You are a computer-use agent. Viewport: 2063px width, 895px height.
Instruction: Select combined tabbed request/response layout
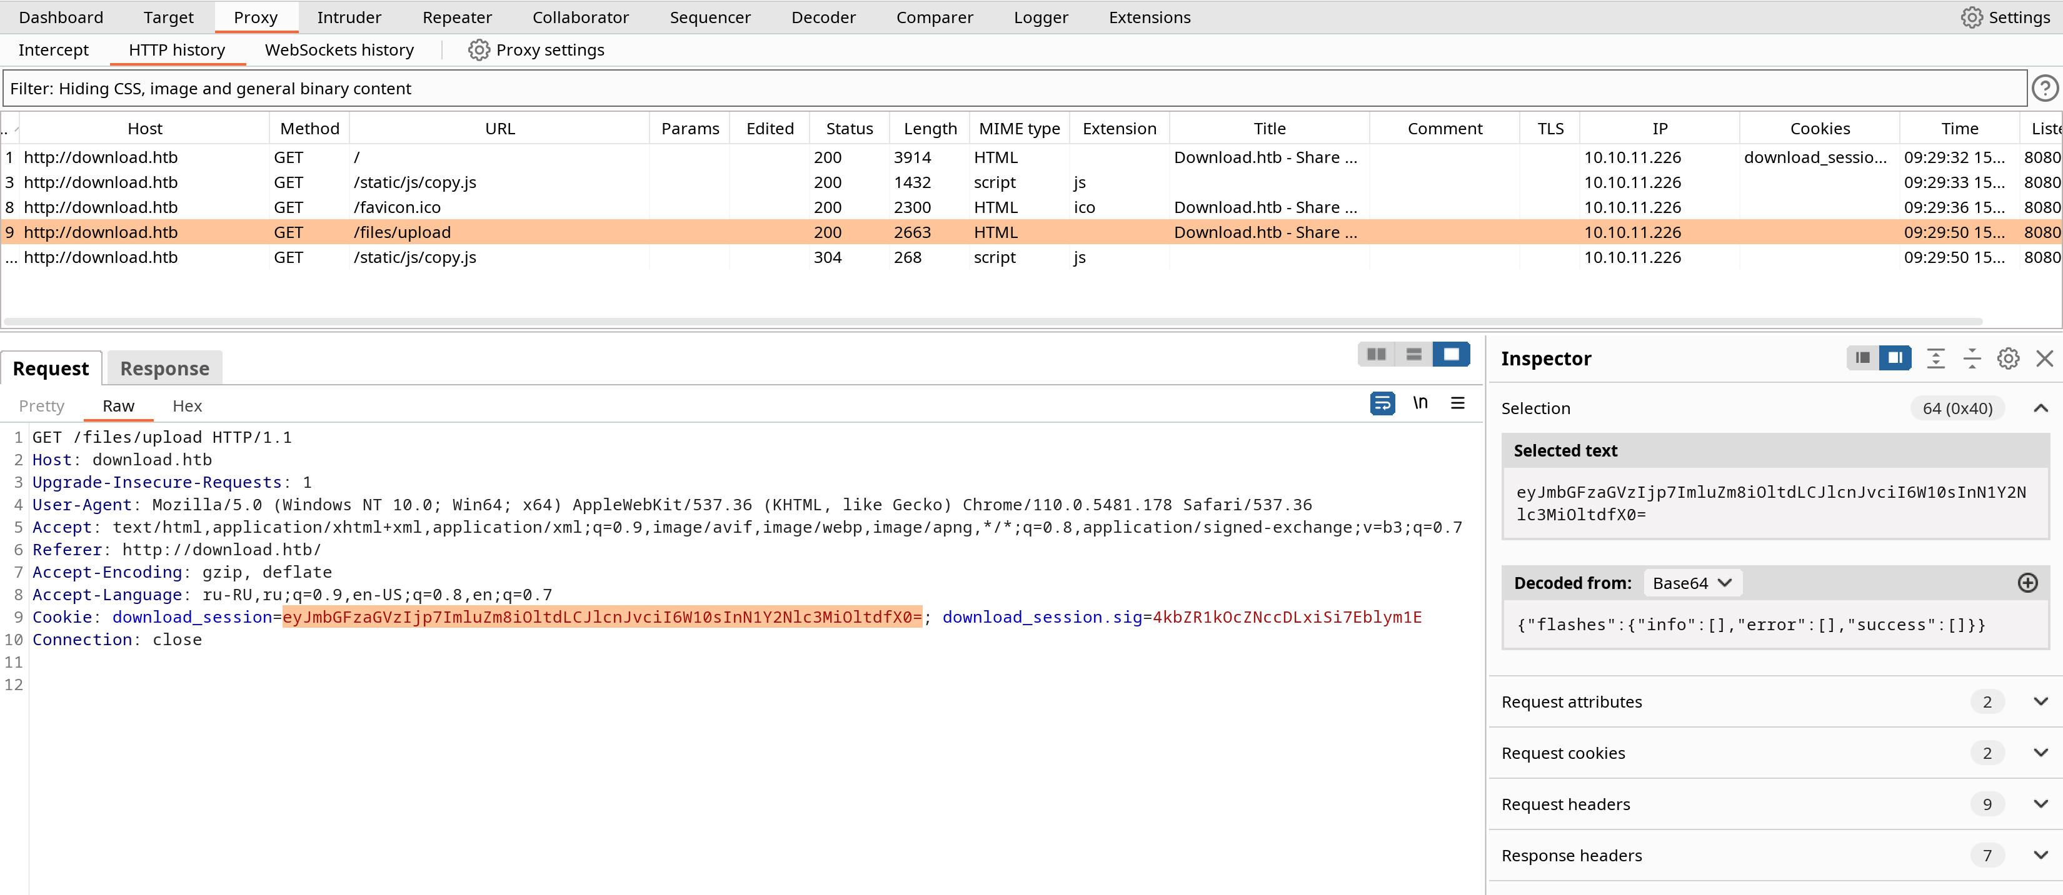click(1451, 354)
